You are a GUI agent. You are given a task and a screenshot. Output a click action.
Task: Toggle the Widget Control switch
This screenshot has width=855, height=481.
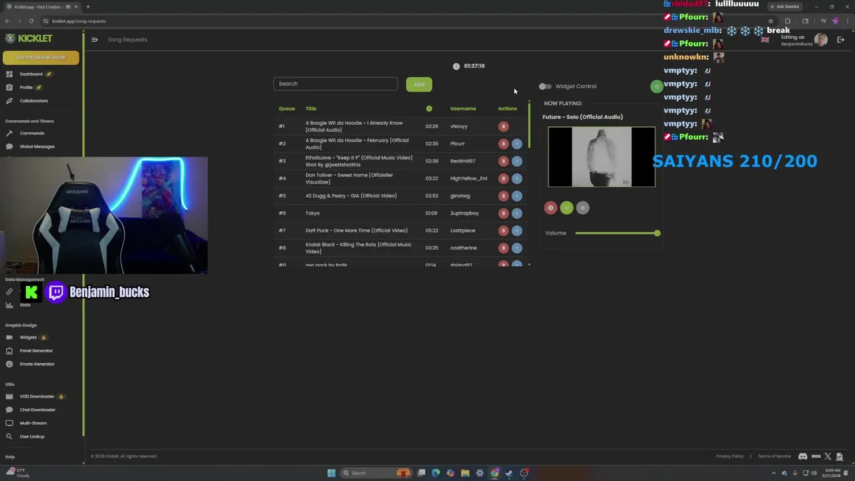pyautogui.click(x=545, y=86)
